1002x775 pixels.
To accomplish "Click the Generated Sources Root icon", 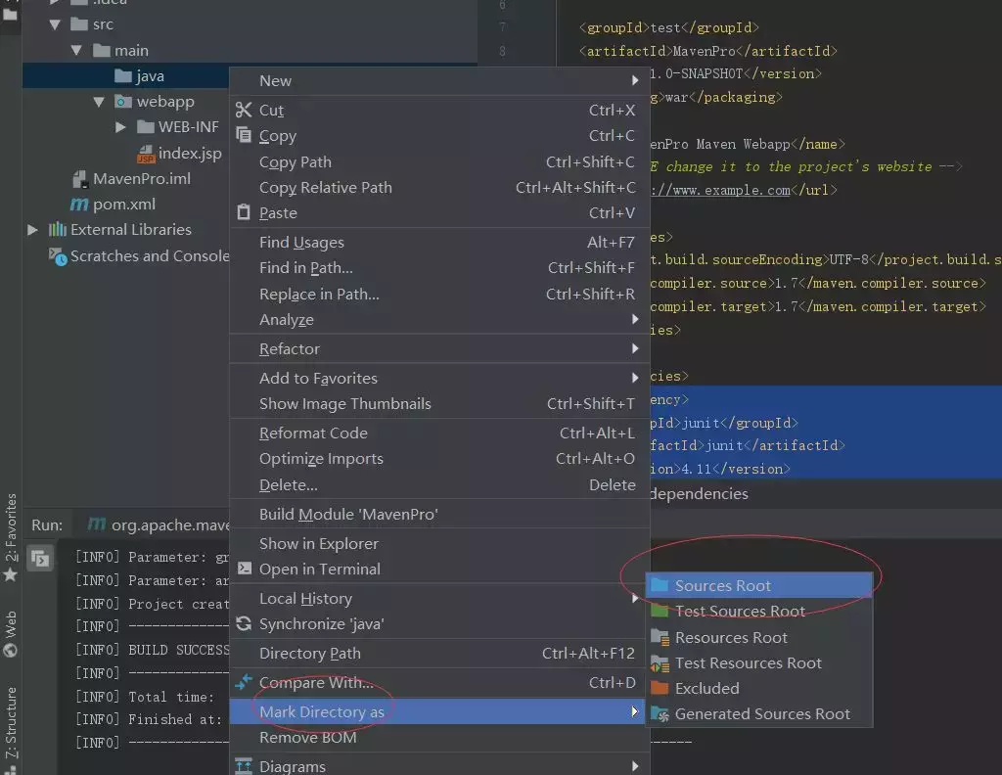I will [660, 713].
